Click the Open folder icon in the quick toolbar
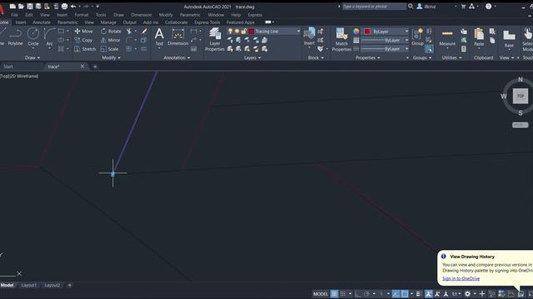Viewport: 533px width, 299px height. click(x=21, y=6)
